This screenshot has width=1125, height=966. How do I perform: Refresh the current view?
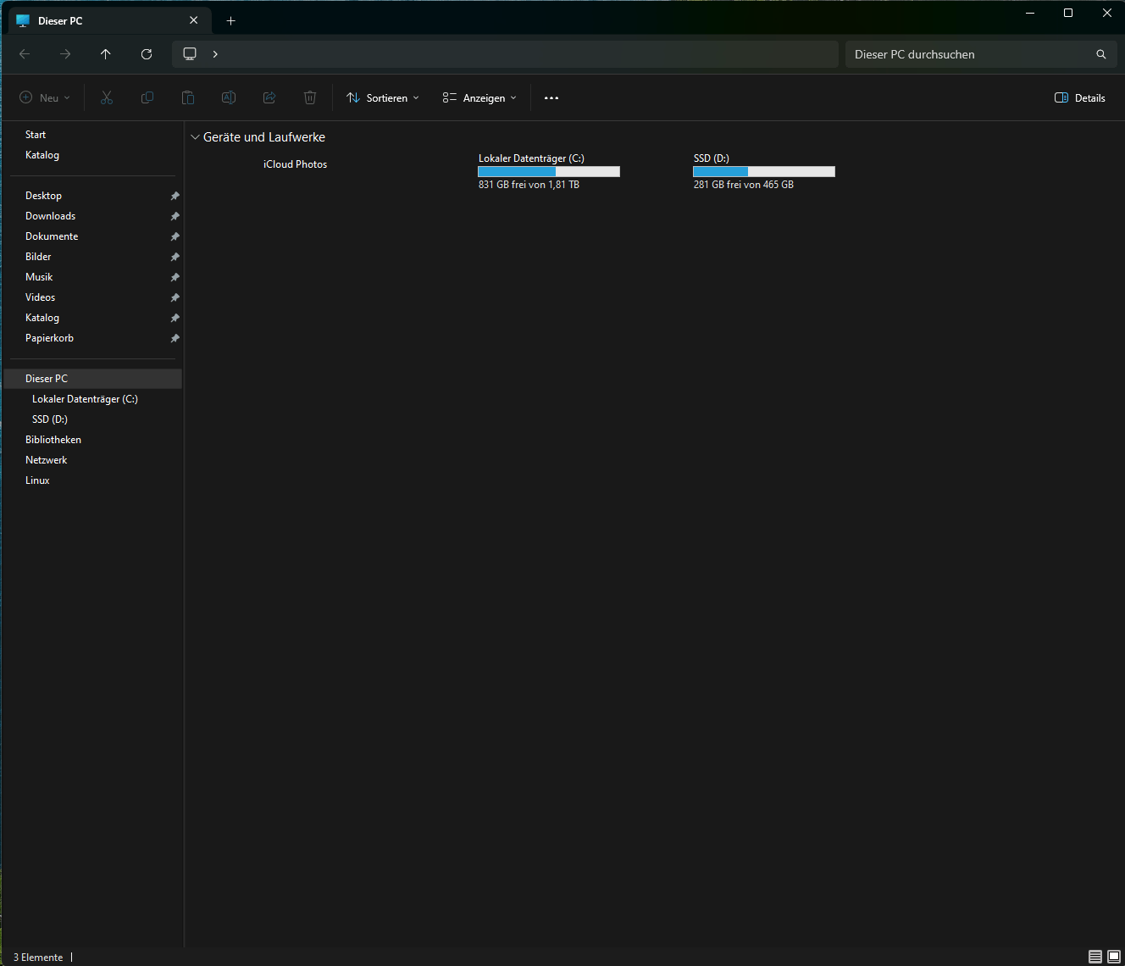147,54
